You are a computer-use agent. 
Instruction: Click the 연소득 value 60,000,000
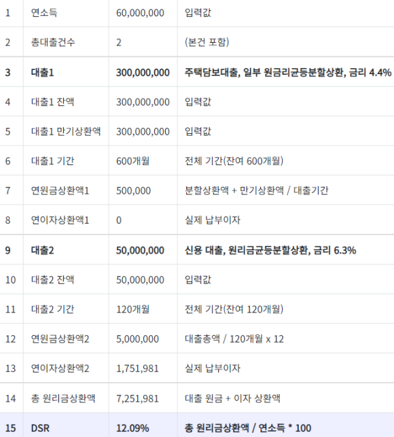(x=140, y=13)
